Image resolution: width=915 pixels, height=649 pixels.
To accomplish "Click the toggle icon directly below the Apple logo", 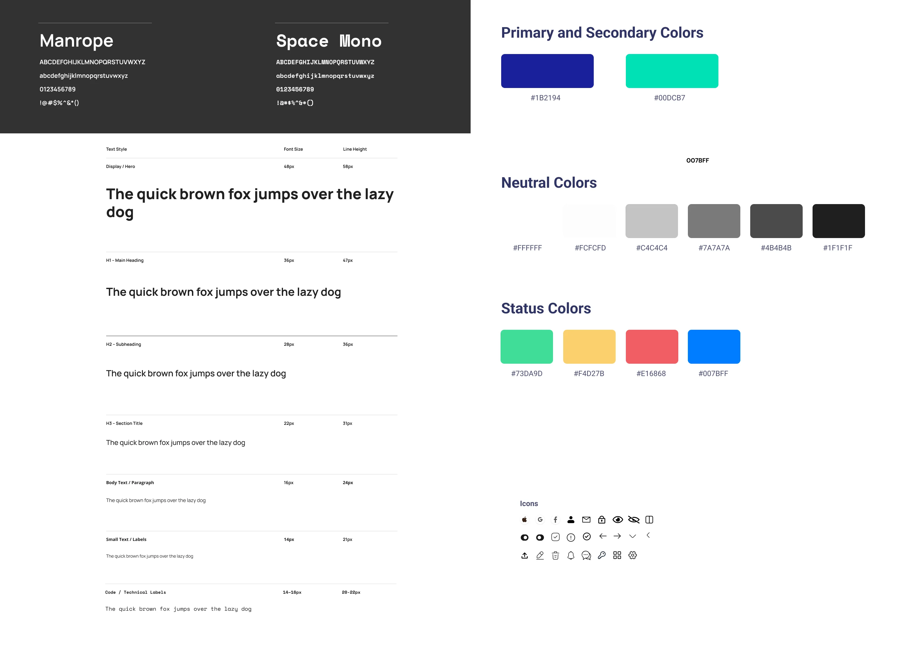I will (x=524, y=538).
